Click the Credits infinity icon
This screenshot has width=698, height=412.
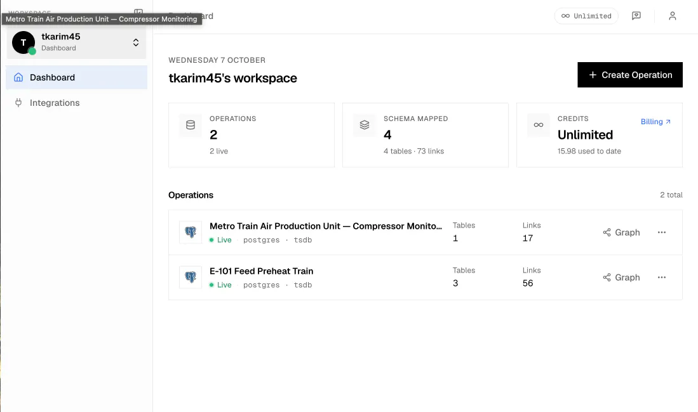pyautogui.click(x=539, y=125)
